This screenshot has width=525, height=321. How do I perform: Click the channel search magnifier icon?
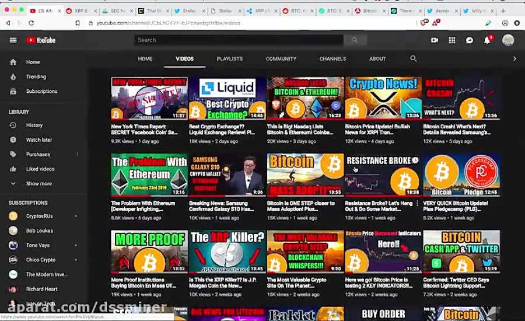[414, 58]
